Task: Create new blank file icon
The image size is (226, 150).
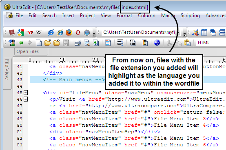Action: click(x=39, y=43)
